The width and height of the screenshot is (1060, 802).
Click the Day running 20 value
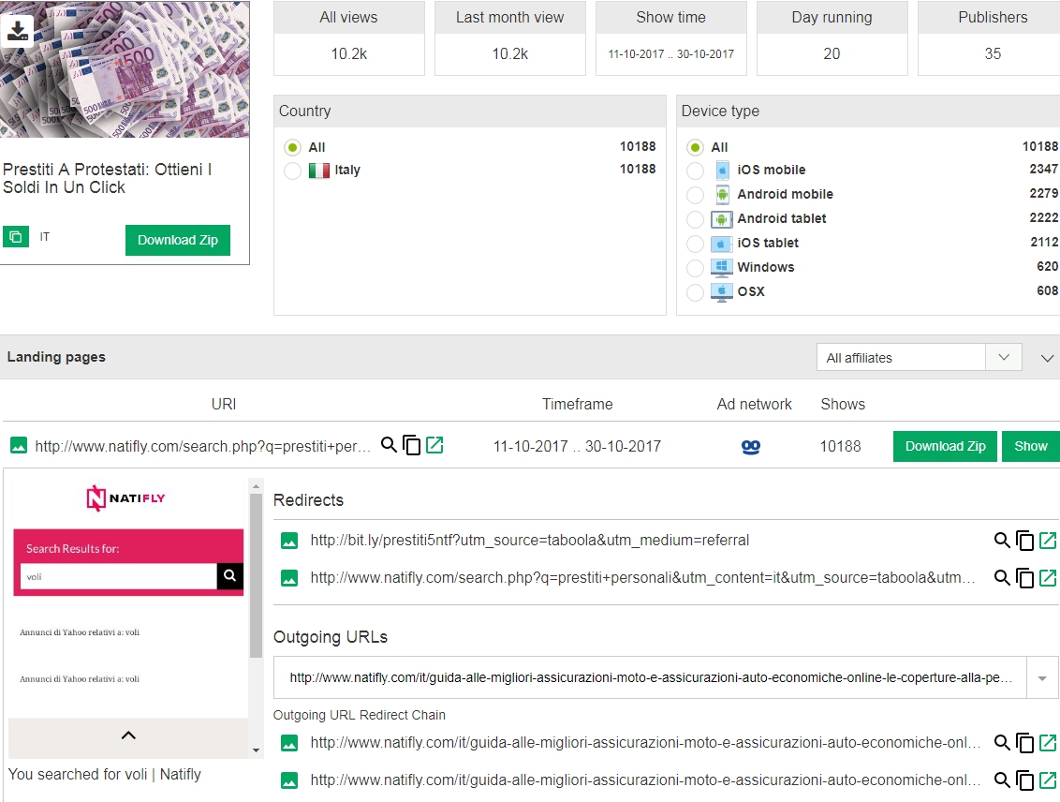click(832, 54)
